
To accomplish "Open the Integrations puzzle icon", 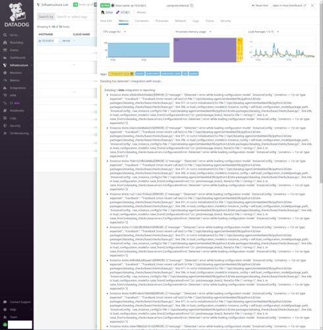I will (5, 88).
